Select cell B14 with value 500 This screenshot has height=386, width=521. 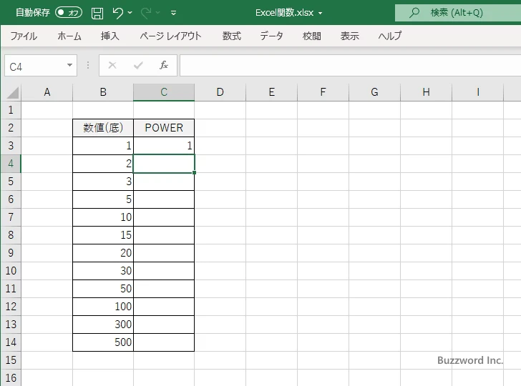click(103, 342)
